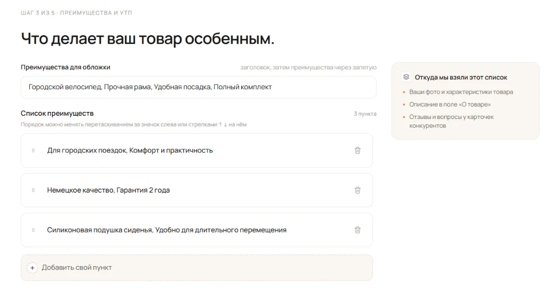Screen dimensions: 554x298
Task: Click the «Преимущества для обложки» label
Action: point(65,67)
